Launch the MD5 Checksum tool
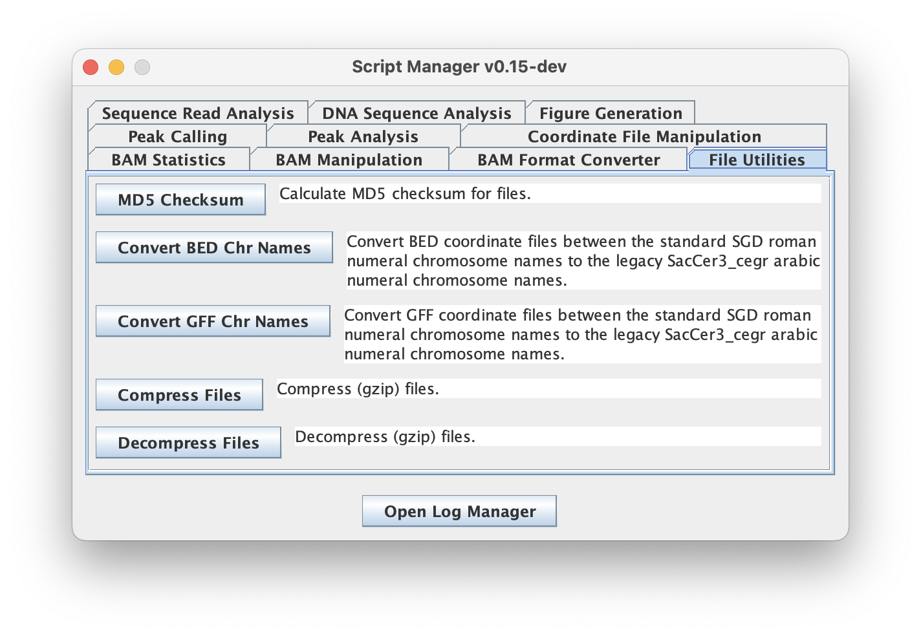This screenshot has height=636, width=921. tap(180, 200)
